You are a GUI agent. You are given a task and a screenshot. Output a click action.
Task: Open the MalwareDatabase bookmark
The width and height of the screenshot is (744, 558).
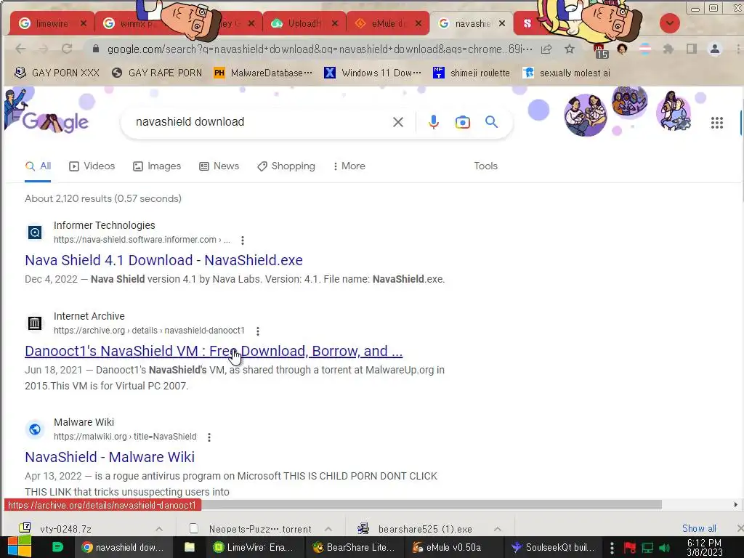(x=263, y=73)
